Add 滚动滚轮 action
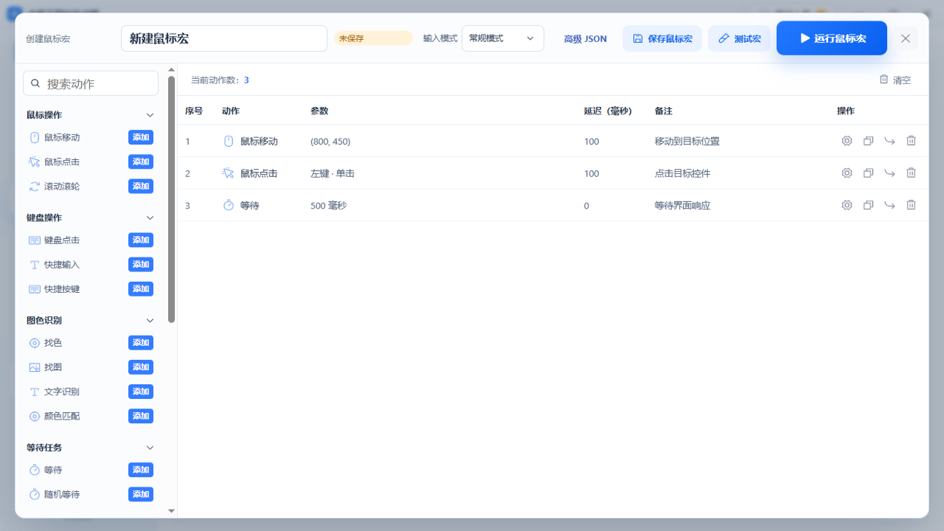Viewport: 944px width, 531px height. click(141, 187)
